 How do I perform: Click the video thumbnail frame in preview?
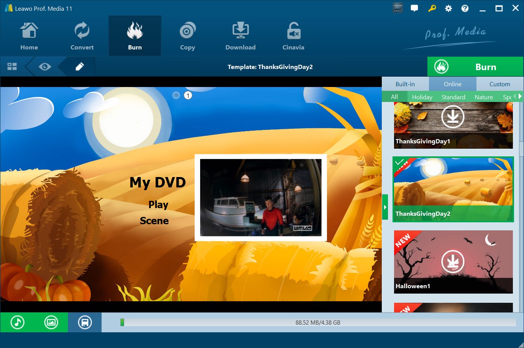[261, 198]
